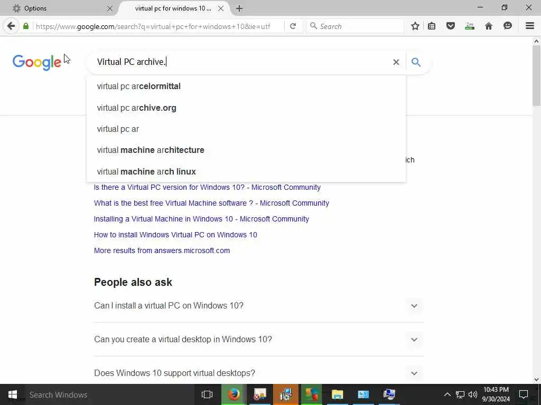Image resolution: width=541 pixels, height=405 pixels.
Task: Open the smiley chat icon in toolbar
Action: pyautogui.click(x=508, y=26)
